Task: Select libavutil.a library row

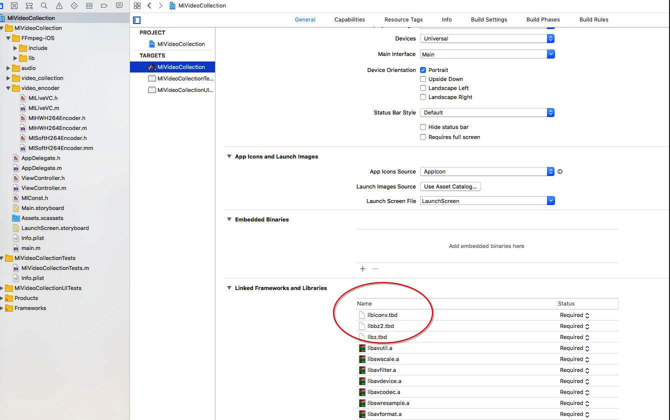Action: tap(487, 348)
